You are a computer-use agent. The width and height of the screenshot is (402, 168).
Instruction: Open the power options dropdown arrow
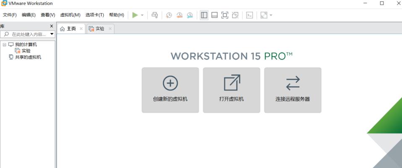point(142,15)
